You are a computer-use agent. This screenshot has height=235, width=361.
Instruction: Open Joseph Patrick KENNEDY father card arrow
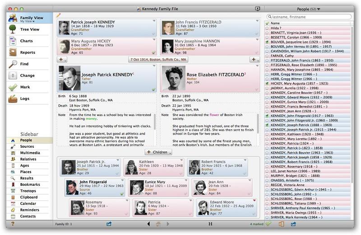click(154, 66)
